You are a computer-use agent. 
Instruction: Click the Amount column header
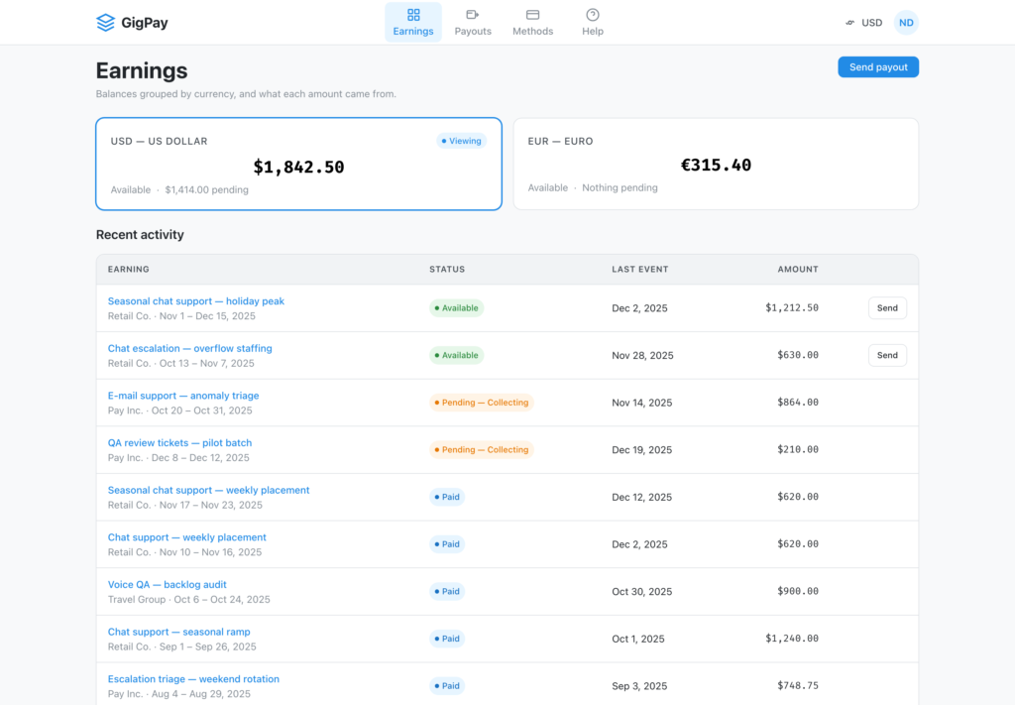(x=798, y=270)
